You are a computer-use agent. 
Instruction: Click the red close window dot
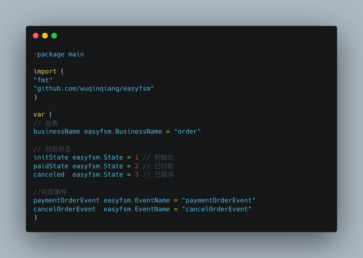click(36, 36)
